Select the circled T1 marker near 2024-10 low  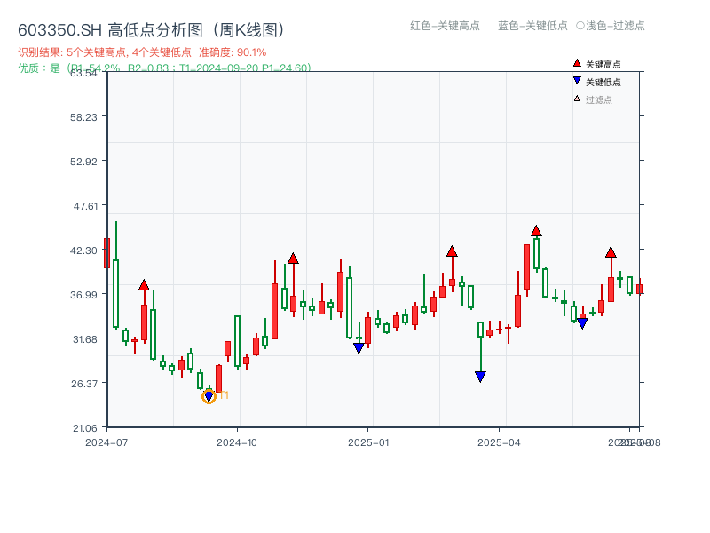[210, 395]
